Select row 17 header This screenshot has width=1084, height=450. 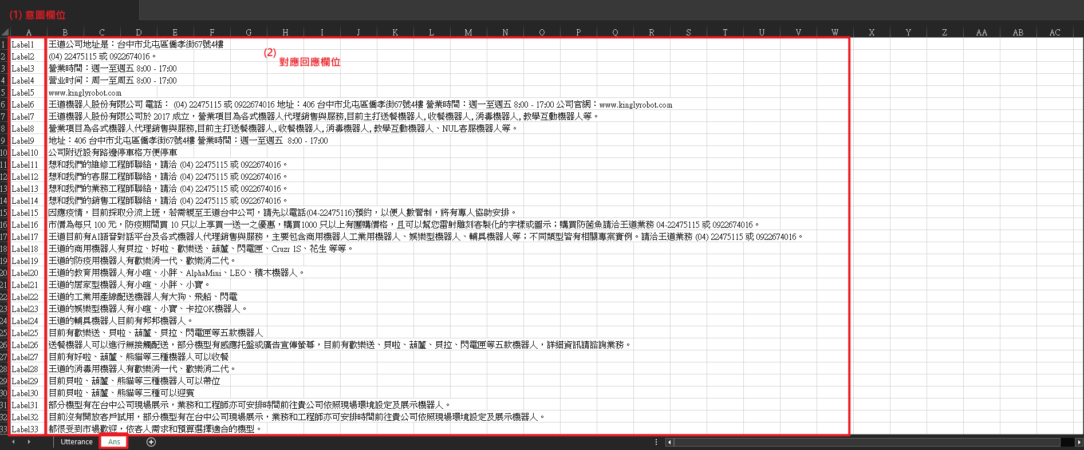[x=4, y=237]
